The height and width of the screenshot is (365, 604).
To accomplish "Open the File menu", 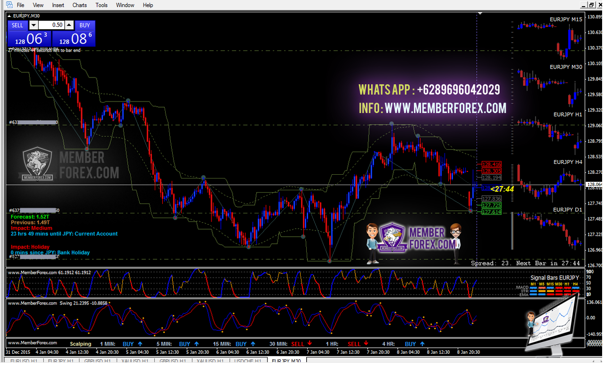I will (20, 5).
